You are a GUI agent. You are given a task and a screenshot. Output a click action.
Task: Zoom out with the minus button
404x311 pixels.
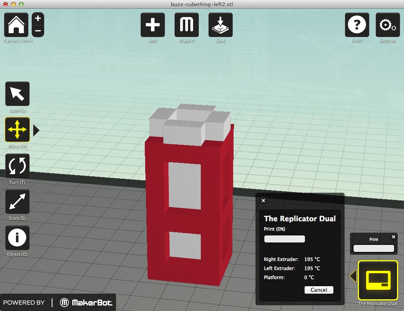coord(38,31)
